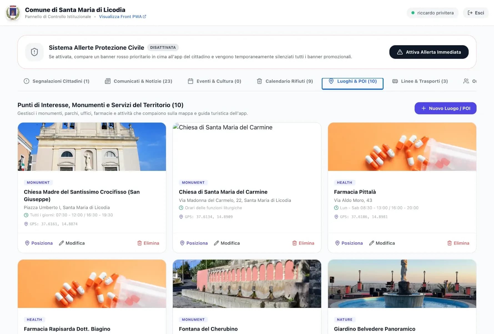This screenshot has height=334, width=494.
Task: Open the Segnalazioni Cittadini (1) tab
Action: [57, 81]
